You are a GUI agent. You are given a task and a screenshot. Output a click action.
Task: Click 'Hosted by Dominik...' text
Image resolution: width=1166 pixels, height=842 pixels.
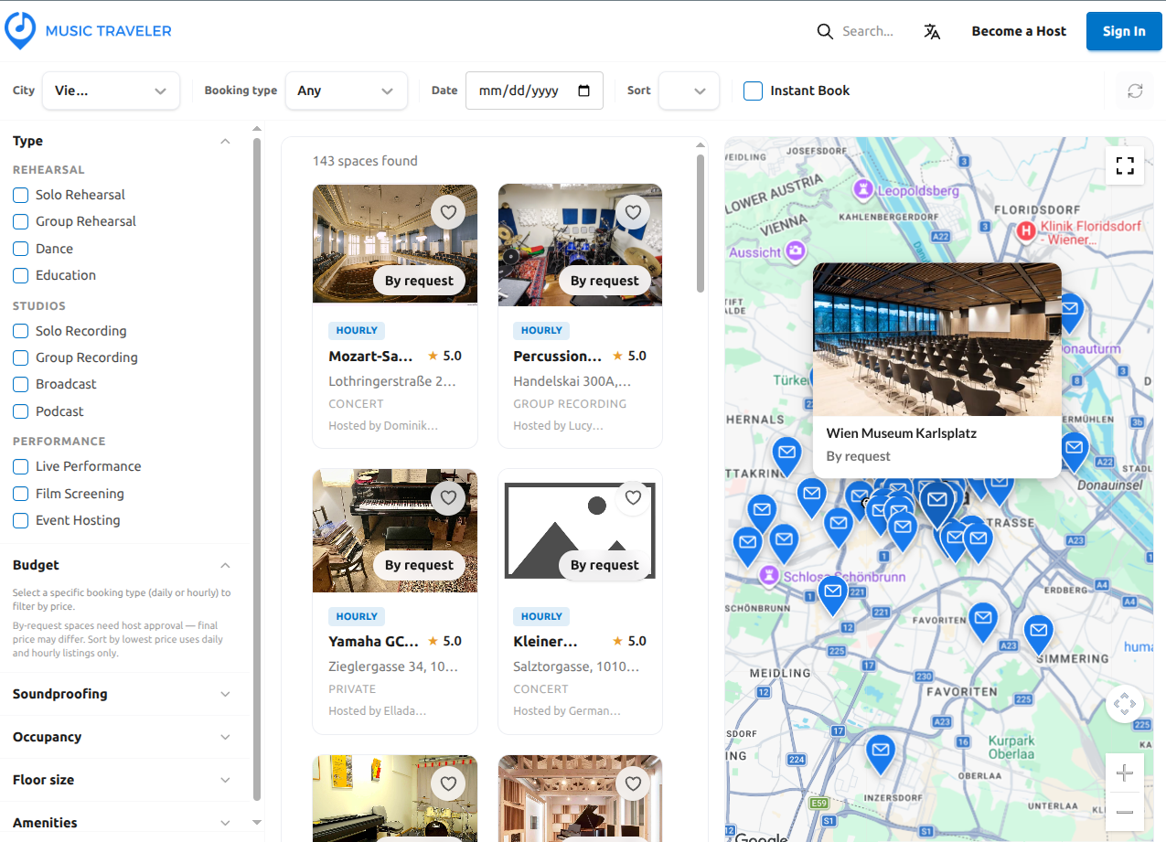pyautogui.click(x=383, y=425)
